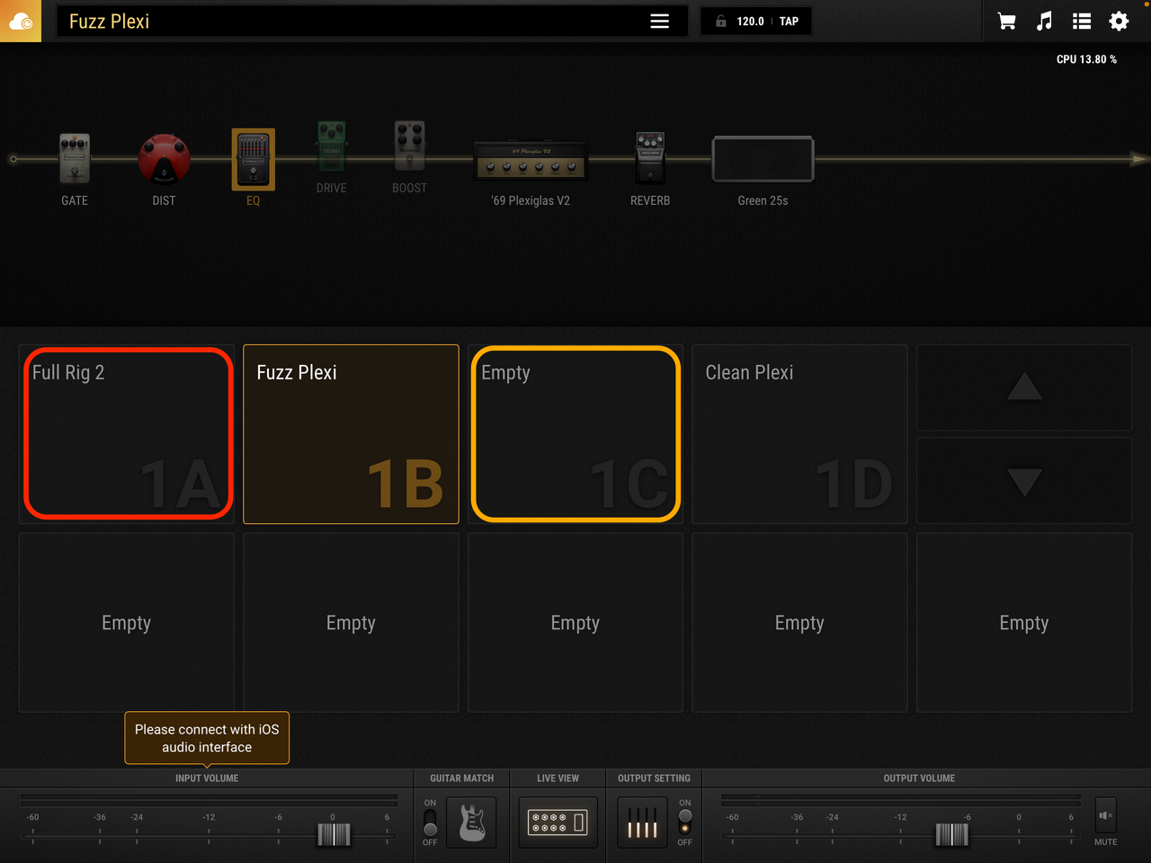1151x863 pixels.
Task: Select the REVERB pedal
Action: tap(650, 158)
